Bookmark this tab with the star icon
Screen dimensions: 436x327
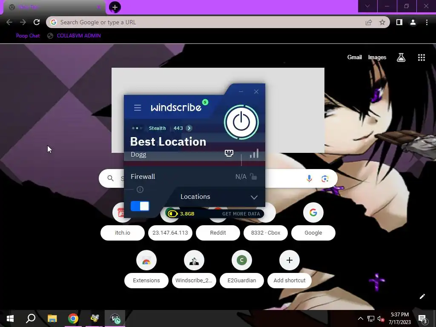coord(382,22)
